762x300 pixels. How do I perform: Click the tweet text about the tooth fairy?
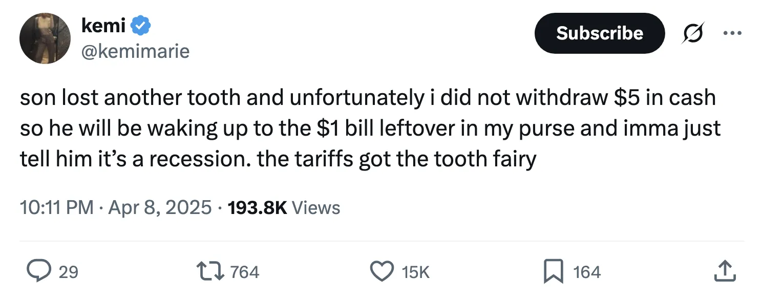(369, 128)
